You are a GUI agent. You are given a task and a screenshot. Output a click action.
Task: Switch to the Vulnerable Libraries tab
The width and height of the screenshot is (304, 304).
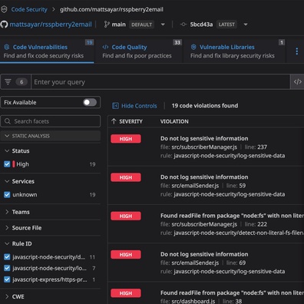point(234,51)
